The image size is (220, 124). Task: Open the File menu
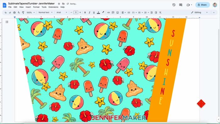click(10, 7)
